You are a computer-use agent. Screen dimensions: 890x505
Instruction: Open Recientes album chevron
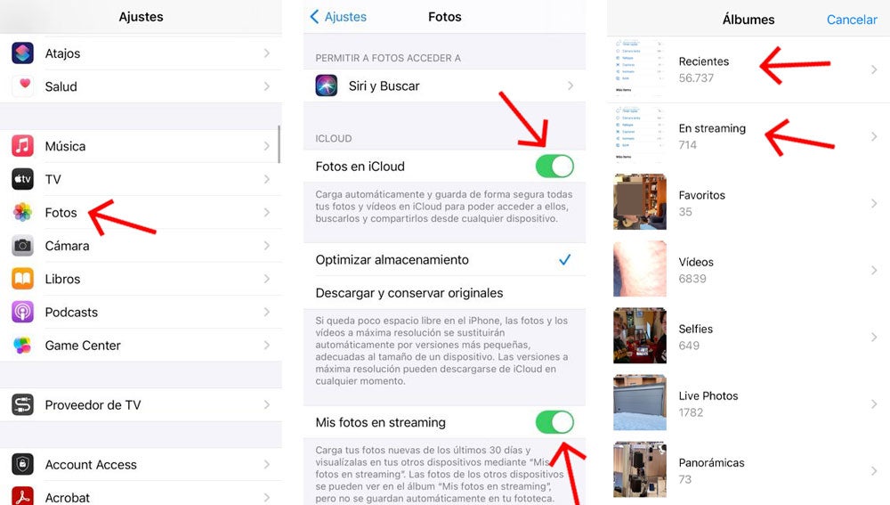click(x=874, y=69)
